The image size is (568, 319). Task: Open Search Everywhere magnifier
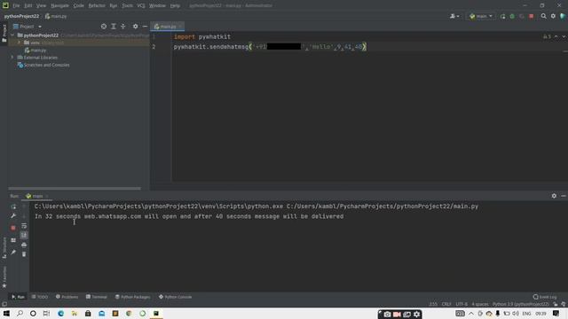[544, 16]
